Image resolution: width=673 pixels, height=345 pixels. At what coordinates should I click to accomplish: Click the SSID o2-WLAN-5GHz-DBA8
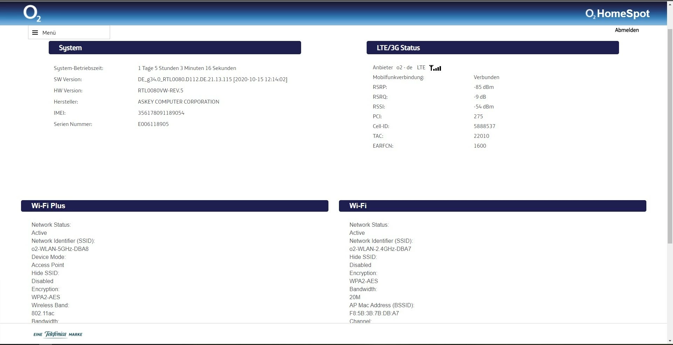pos(60,249)
